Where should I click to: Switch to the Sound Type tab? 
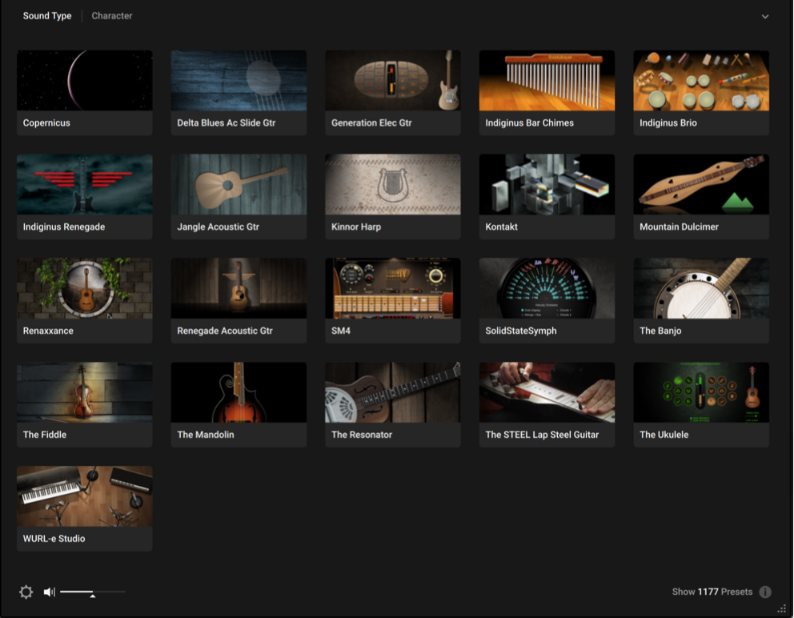coord(47,16)
